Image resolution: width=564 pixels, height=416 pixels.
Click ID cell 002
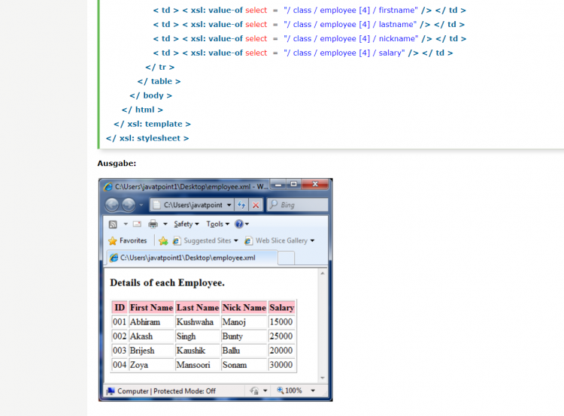click(120, 336)
